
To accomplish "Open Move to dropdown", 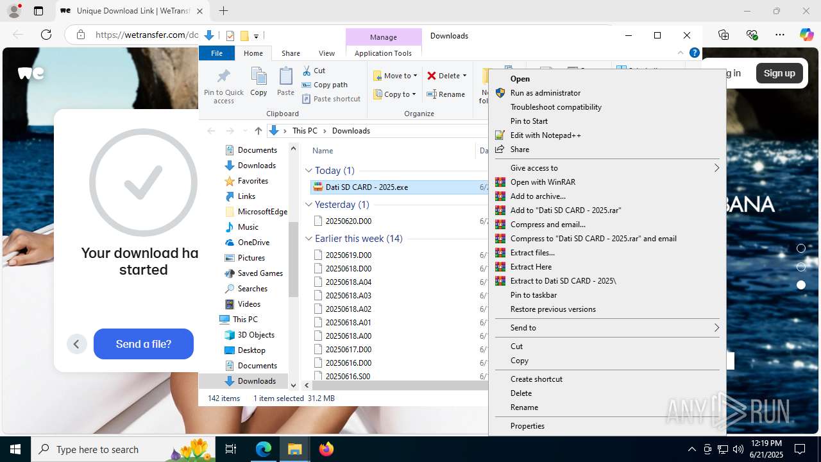I will click(395, 76).
